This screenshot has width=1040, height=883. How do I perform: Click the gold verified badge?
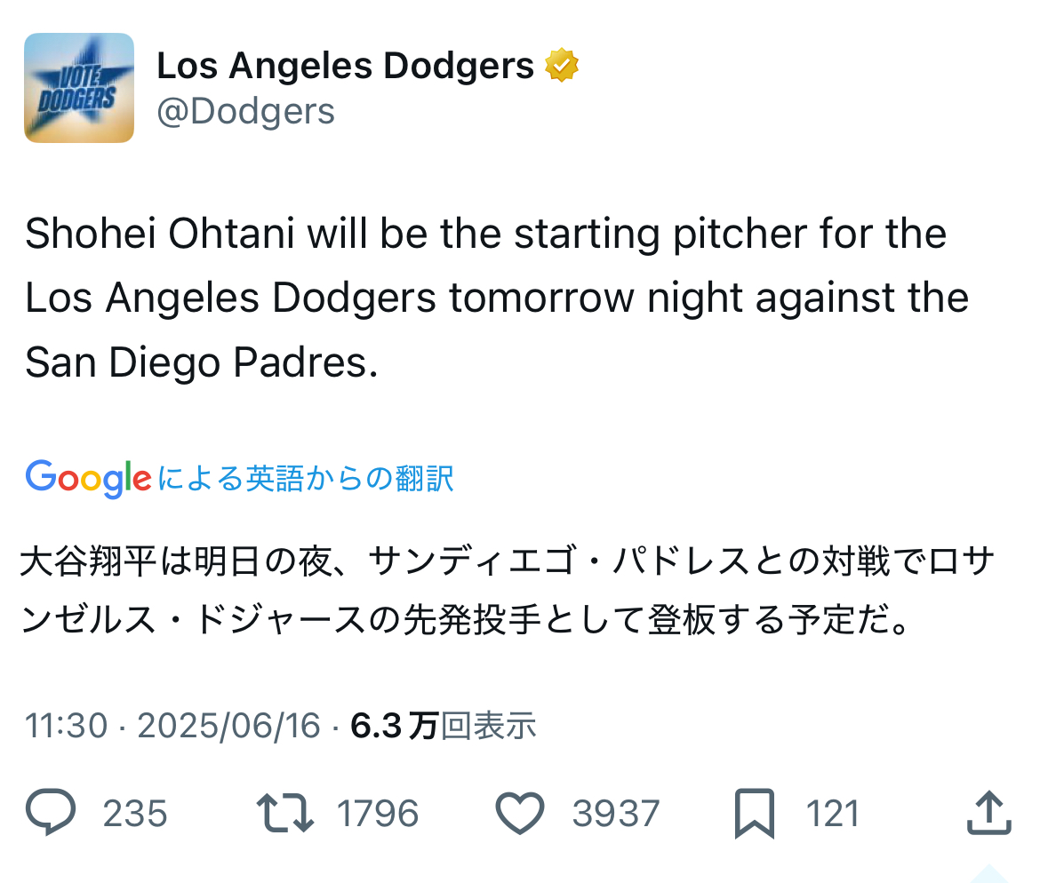(x=562, y=66)
